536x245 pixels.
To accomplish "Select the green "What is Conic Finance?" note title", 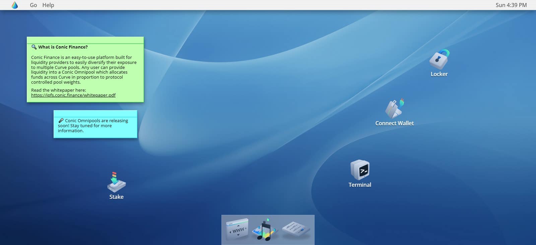I will click(x=63, y=47).
